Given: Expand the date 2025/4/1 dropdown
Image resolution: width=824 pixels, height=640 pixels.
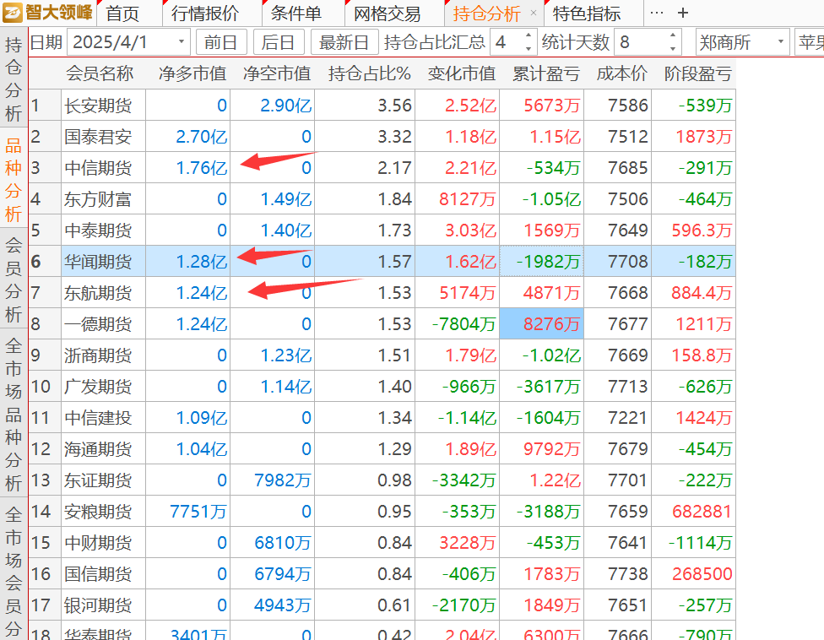Looking at the screenshot, I should click(x=181, y=41).
